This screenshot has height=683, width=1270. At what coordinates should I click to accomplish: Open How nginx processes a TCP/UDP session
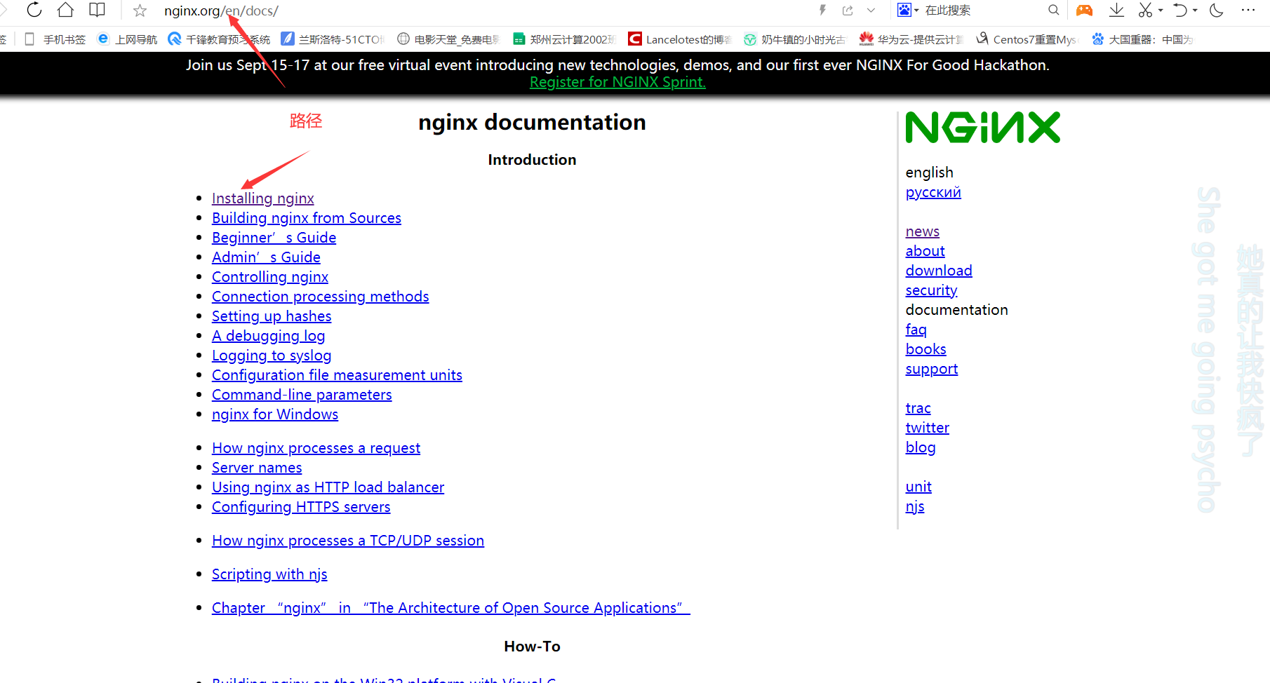pyautogui.click(x=348, y=541)
